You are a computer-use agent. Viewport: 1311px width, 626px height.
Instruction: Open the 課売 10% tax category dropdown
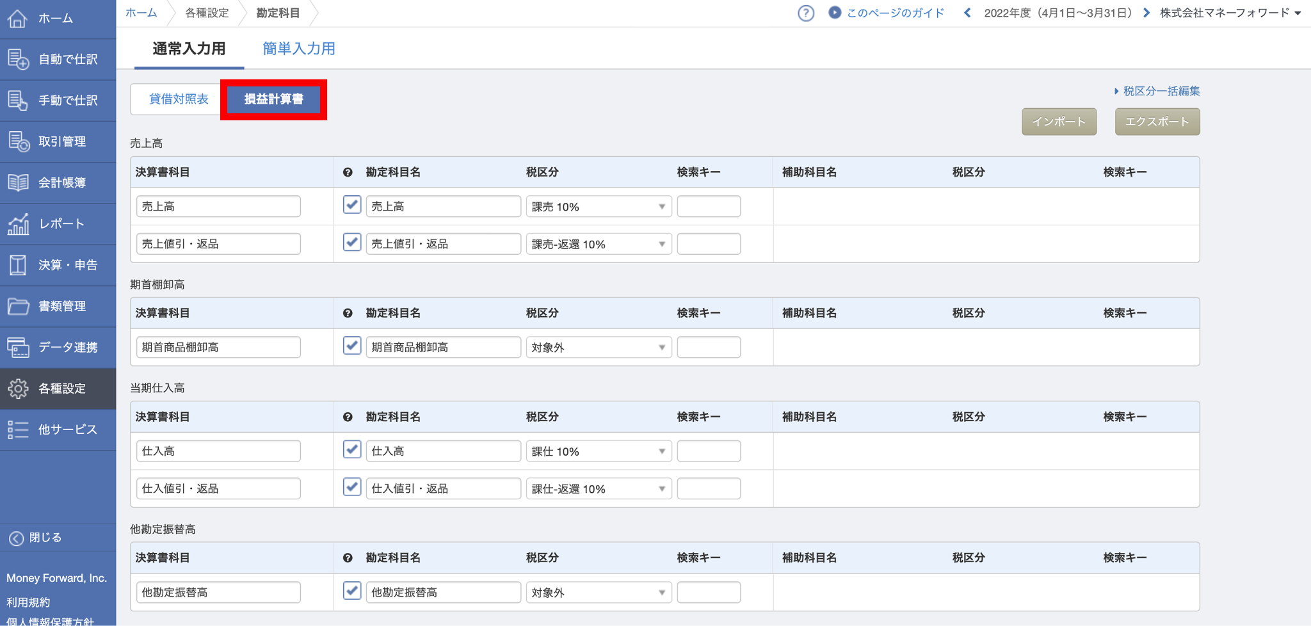tap(598, 207)
